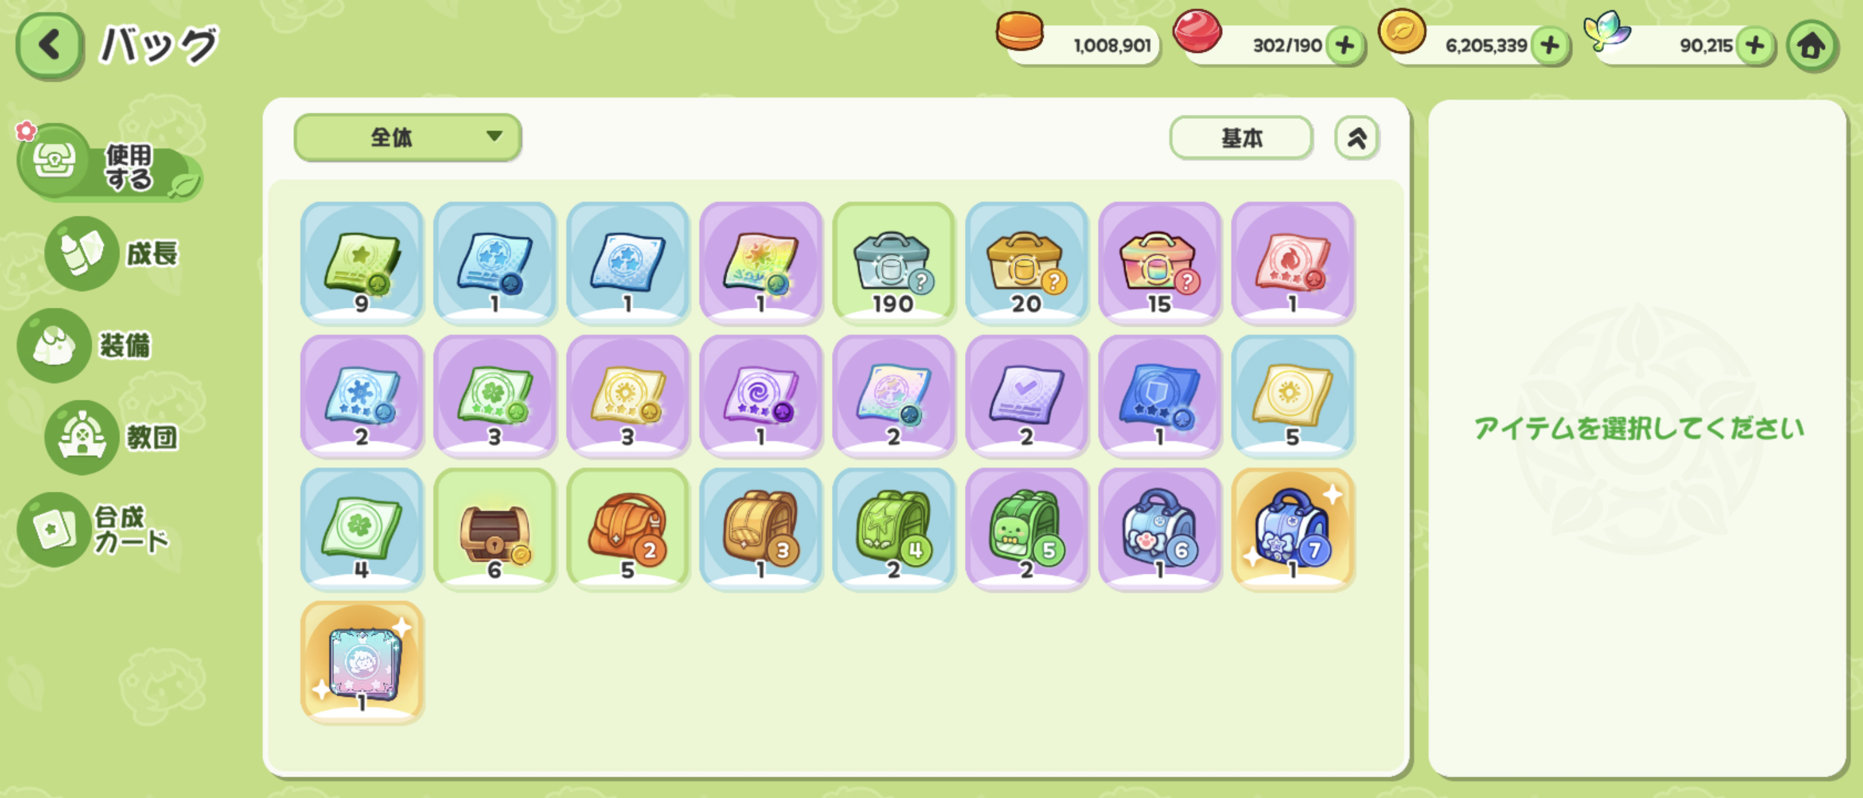Add red candy stamina with plus button
Viewport: 1863px width, 798px height.
1345,46
